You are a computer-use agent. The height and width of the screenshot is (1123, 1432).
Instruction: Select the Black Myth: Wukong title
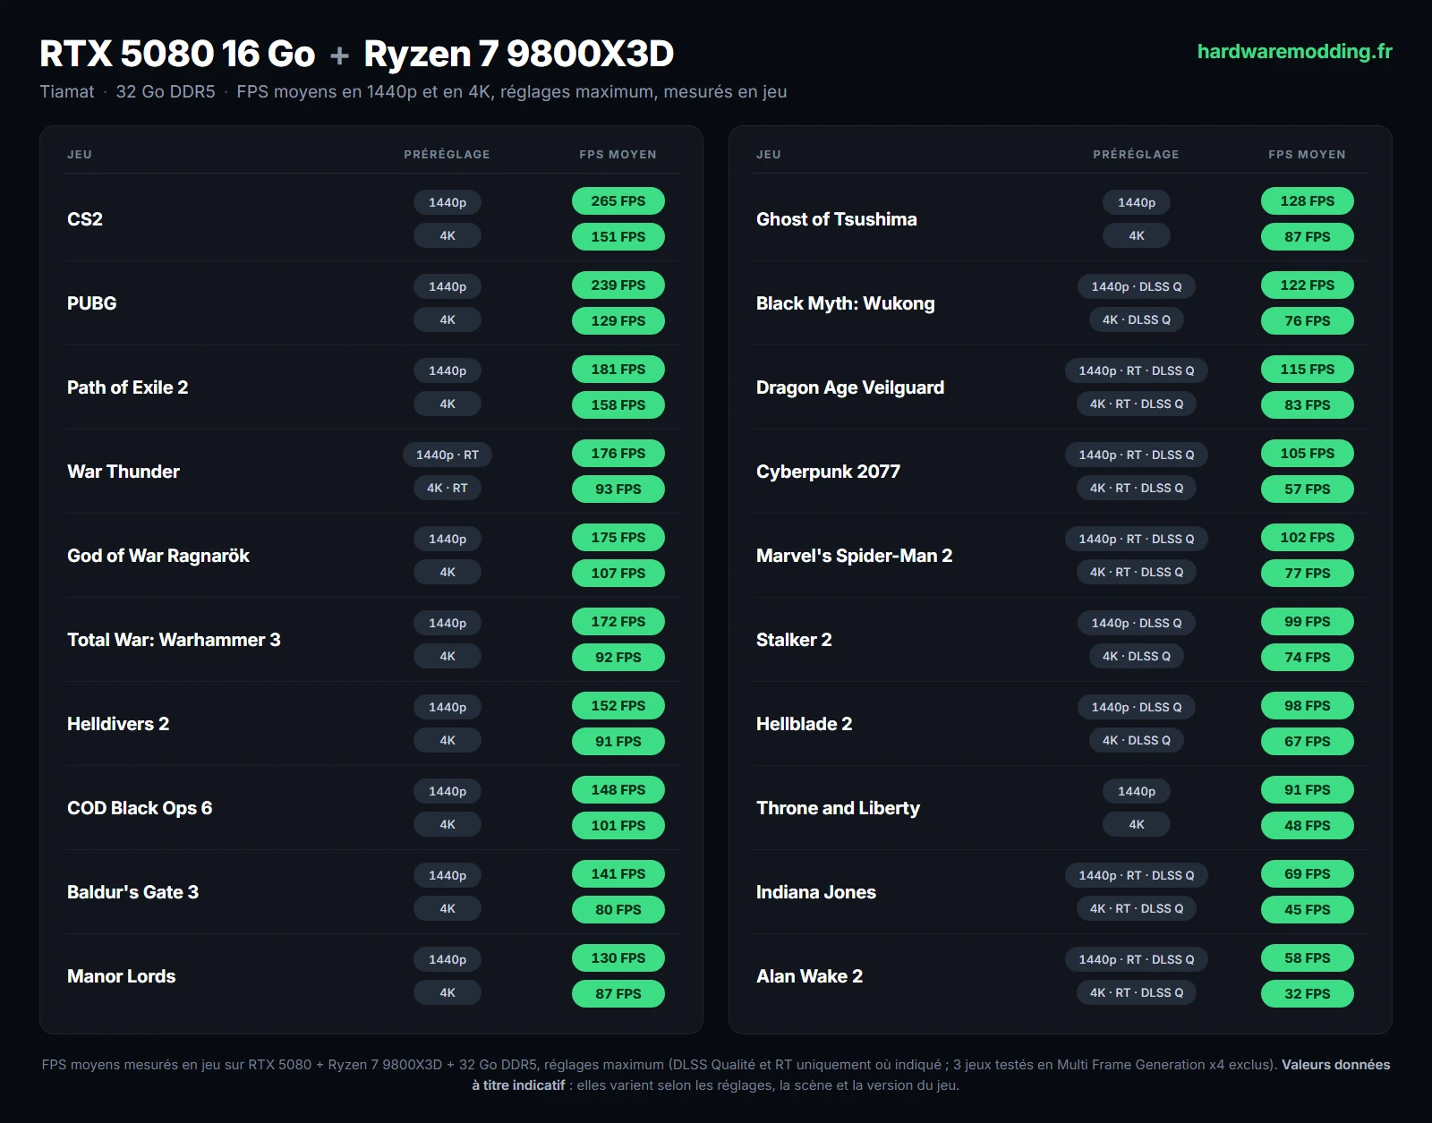(x=846, y=303)
